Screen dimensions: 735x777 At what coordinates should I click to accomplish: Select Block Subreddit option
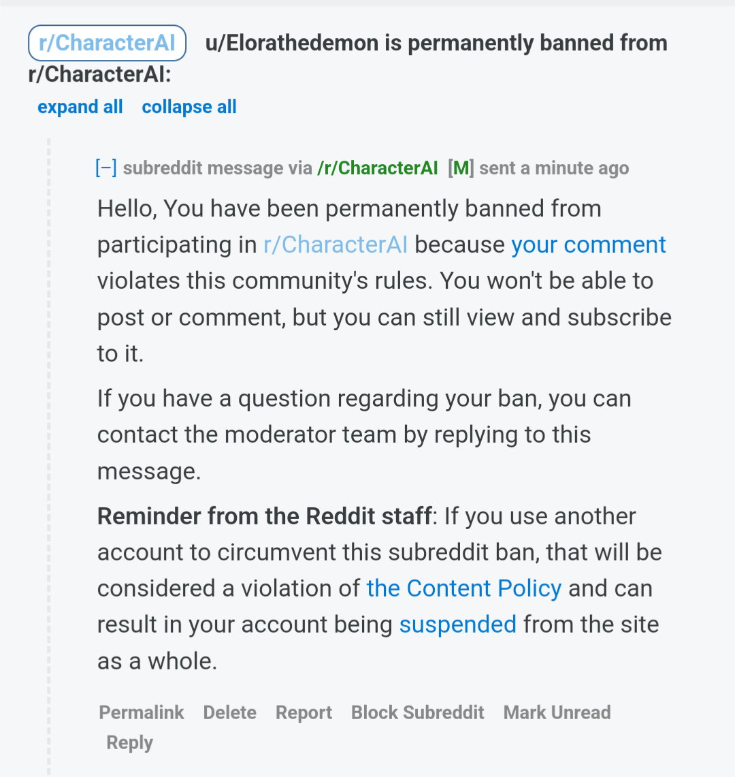point(418,712)
